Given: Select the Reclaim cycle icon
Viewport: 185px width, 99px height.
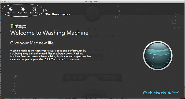Looking at the screenshot, I should point(11,9).
